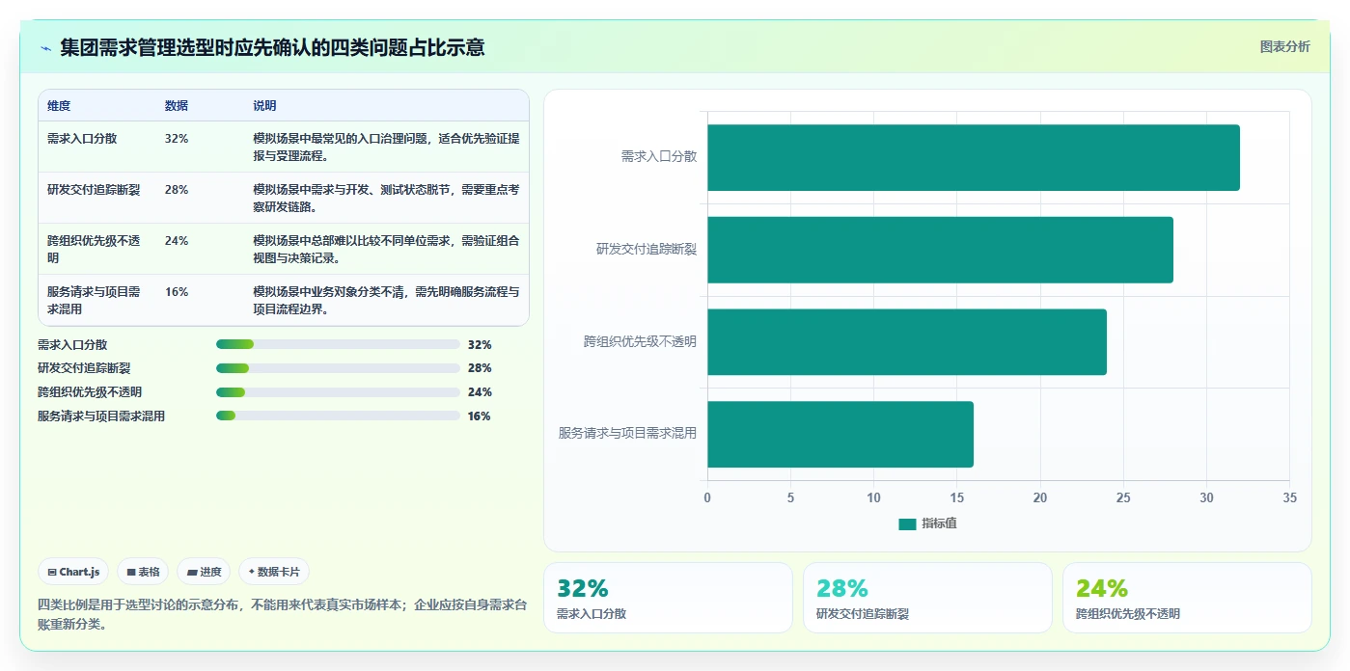Click the 图表分析 label in header
Viewport: 1350px width, 671px height.
[x=1284, y=46]
